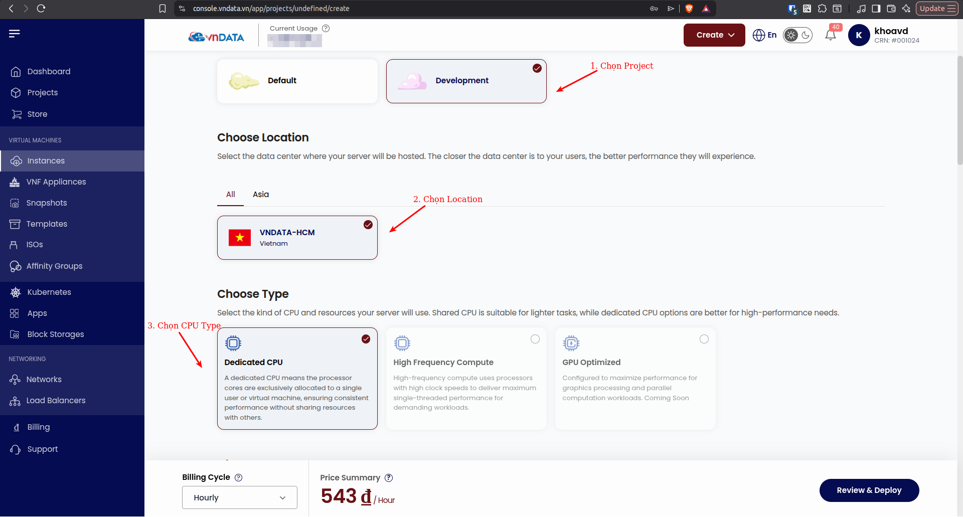Reload the page in the browser
The image size is (963, 517).
pos(41,9)
